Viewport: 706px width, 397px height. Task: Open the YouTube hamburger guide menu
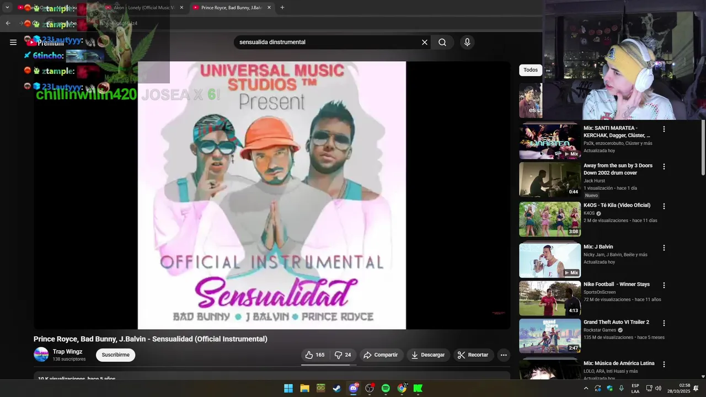coord(13,42)
